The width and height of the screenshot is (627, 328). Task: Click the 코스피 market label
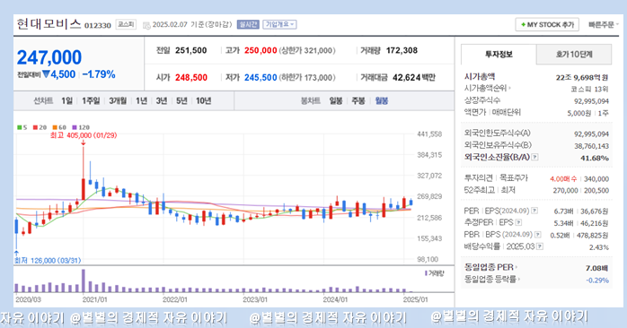click(x=126, y=24)
